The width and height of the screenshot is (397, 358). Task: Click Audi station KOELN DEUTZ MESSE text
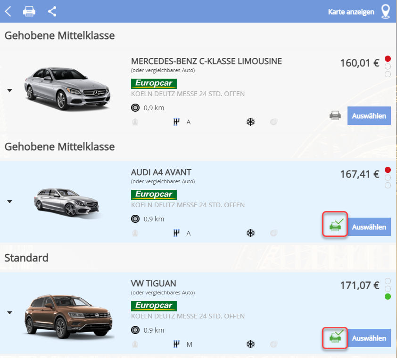tap(188, 205)
